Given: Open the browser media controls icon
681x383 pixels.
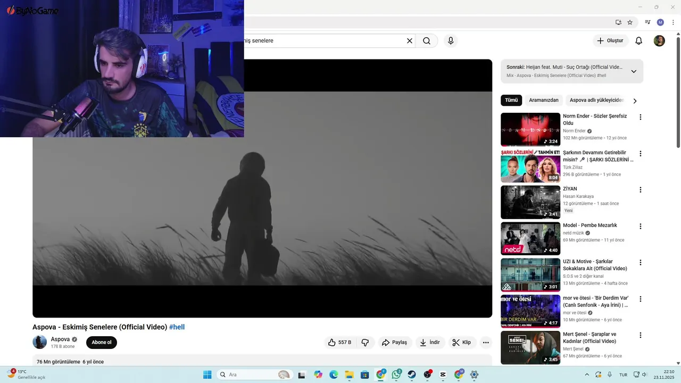Looking at the screenshot, I should pos(647,22).
